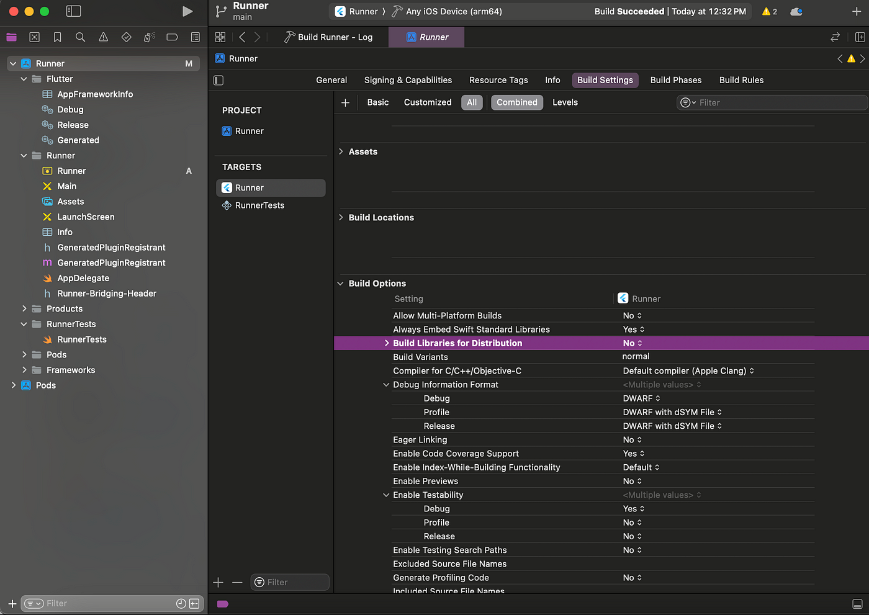Select the Customized settings filter
Screen dimensions: 869x615
click(x=428, y=102)
